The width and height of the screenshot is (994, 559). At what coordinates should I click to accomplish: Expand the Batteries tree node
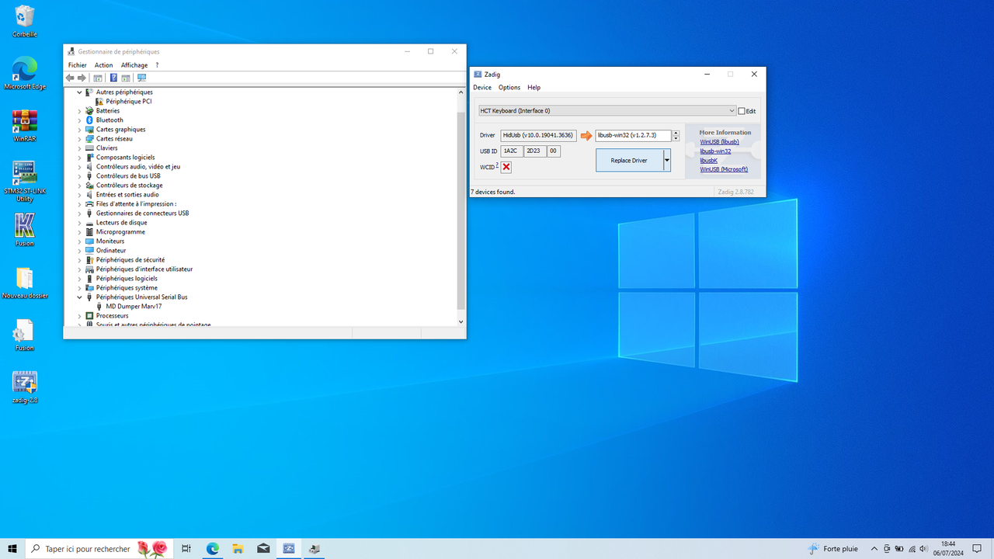click(x=79, y=111)
